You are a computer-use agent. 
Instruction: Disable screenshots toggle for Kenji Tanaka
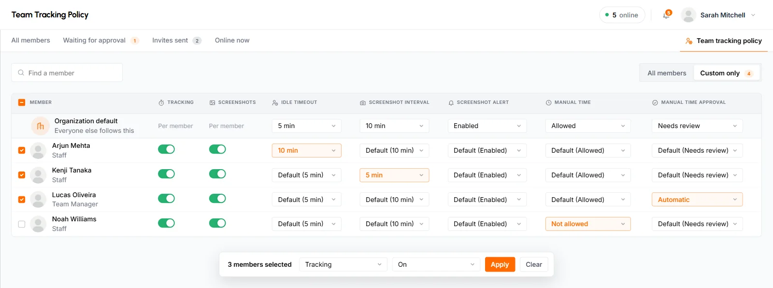[x=217, y=174]
